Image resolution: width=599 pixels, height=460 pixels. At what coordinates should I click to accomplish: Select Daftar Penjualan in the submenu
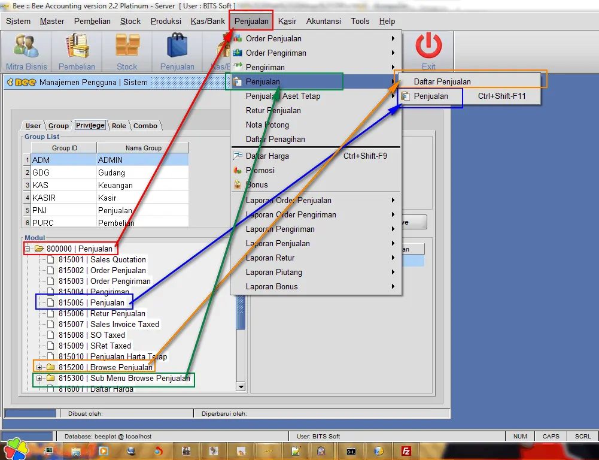(470, 81)
